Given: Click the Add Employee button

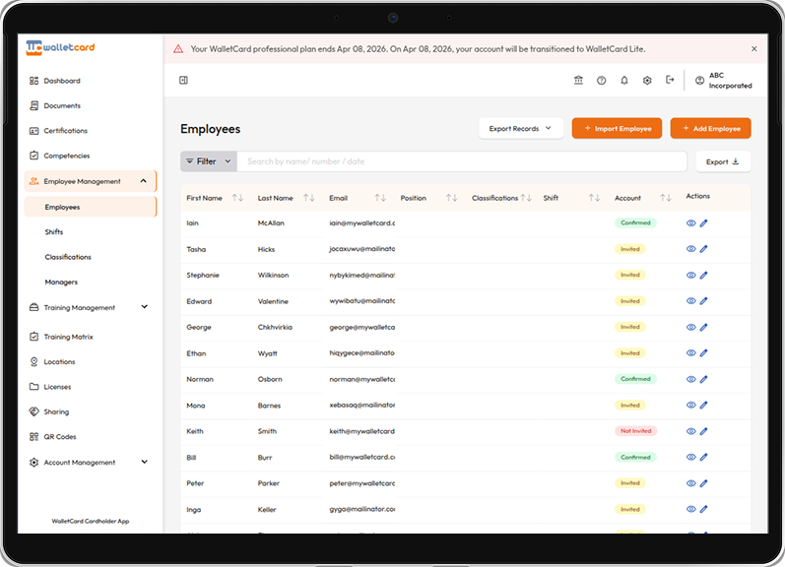Looking at the screenshot, I should [x=710, y=129].
